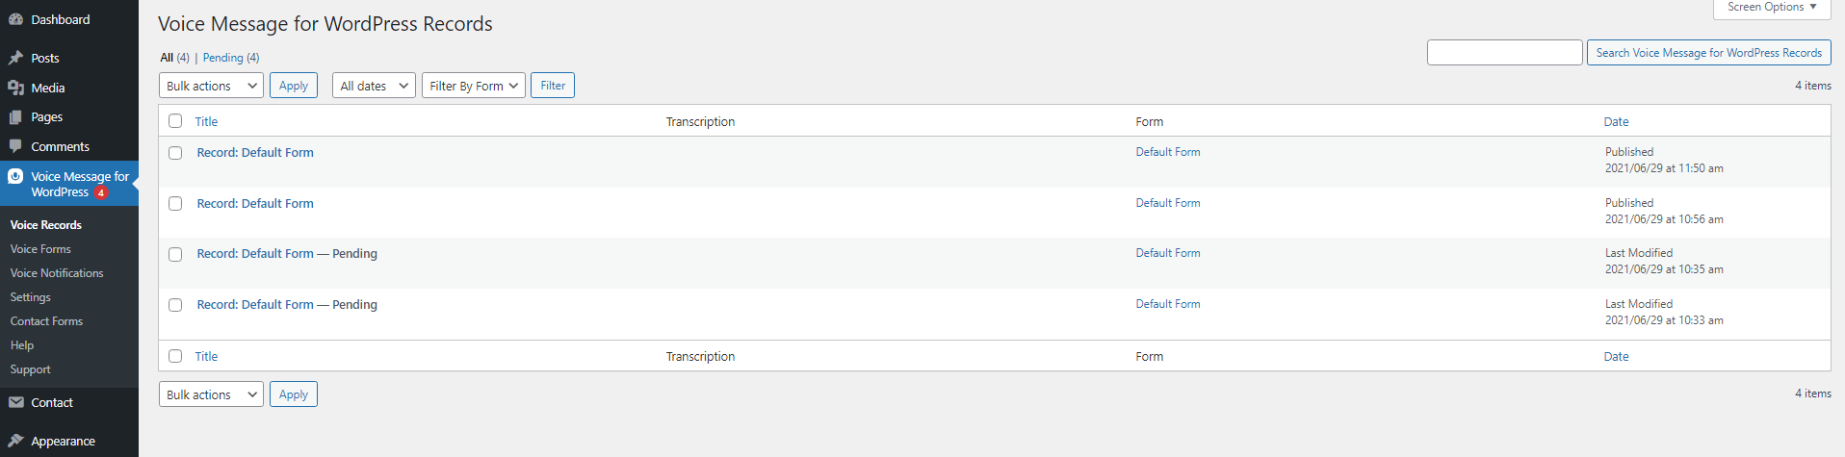This screenshot has width=1845, height=457.
Task: Open Voice Forms submenu item
Action: (40, 249)
